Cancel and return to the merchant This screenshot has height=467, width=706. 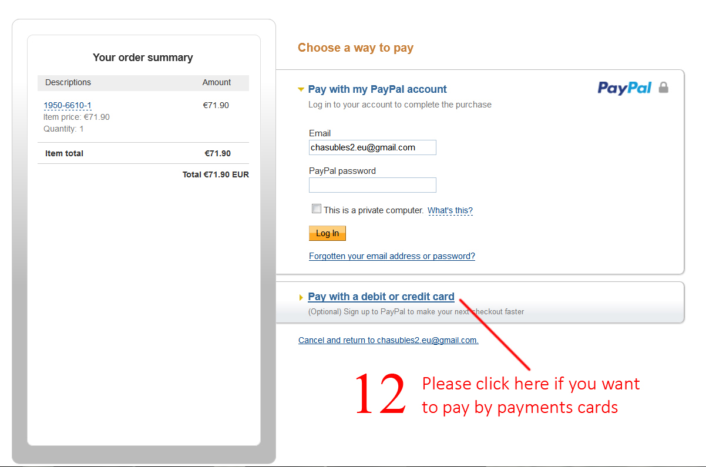(x=388, y=340)
